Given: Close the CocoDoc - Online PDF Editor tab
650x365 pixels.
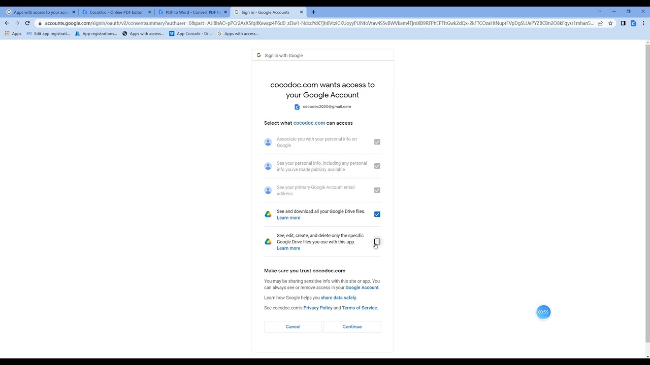Looking at the screenshot, I should [149, 12].
